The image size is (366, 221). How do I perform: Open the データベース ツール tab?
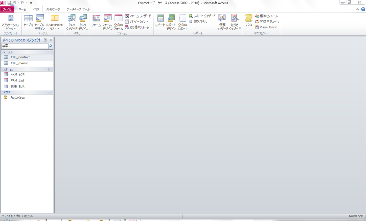click(78, 9)
